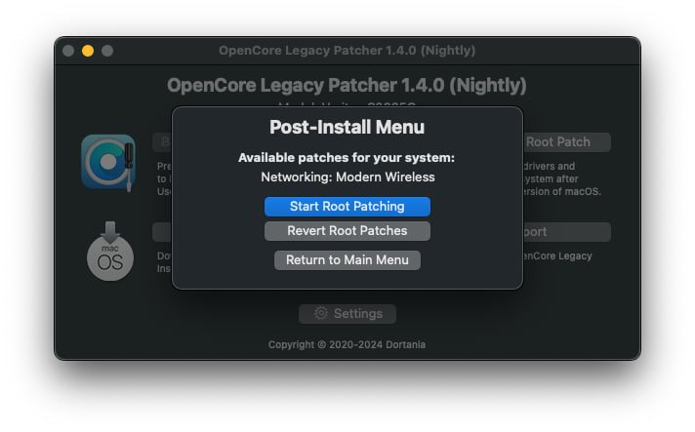Click the macOS installer download icon

[x=110, y=252]
